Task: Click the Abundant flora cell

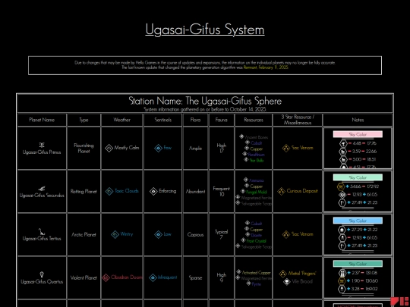Action: [x=195, y=191]
